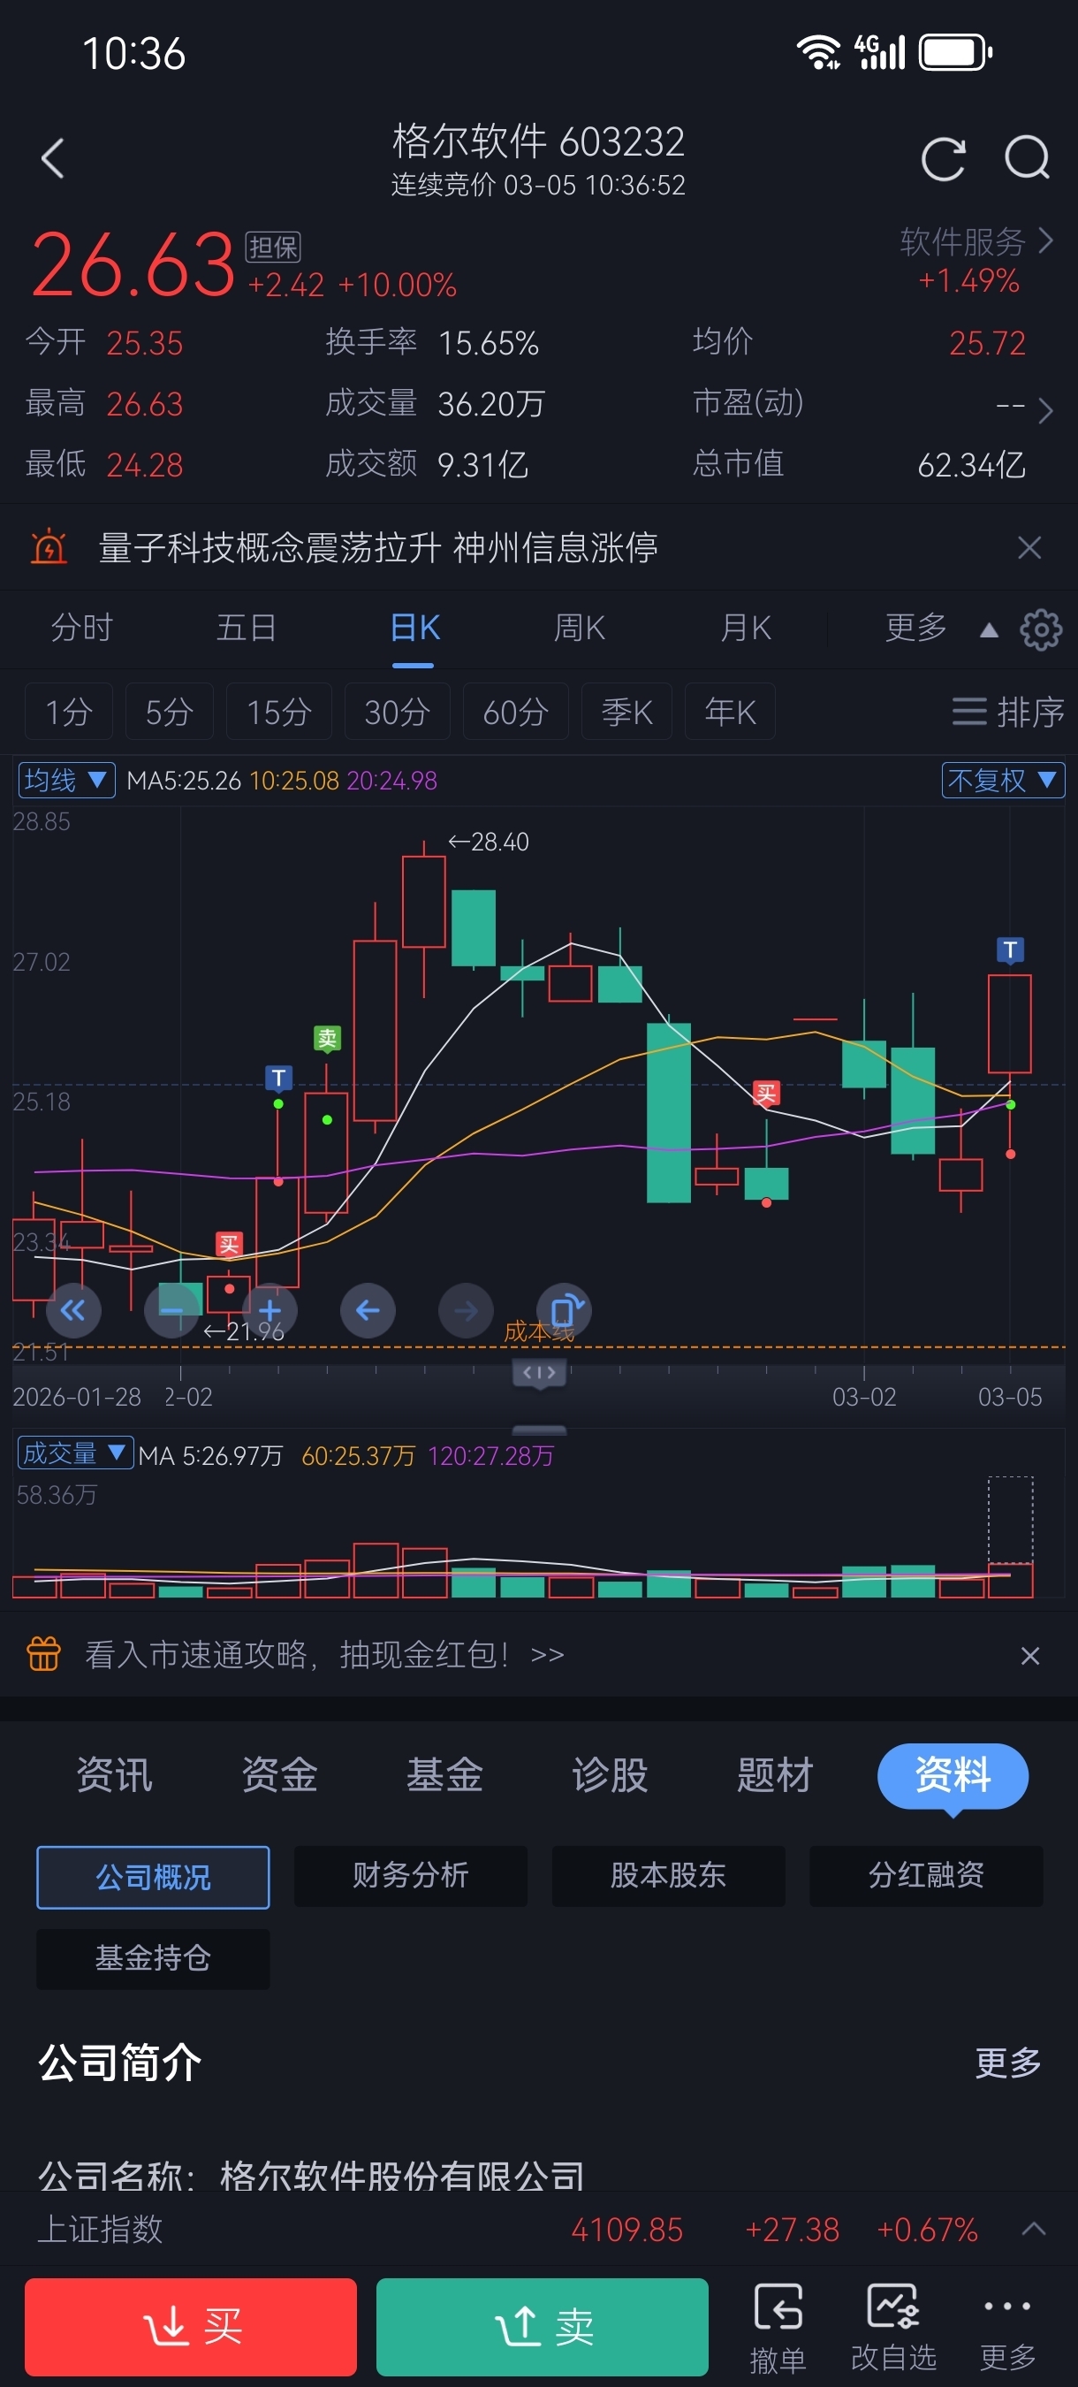Select the 15分 period chip

click(278, 712)
